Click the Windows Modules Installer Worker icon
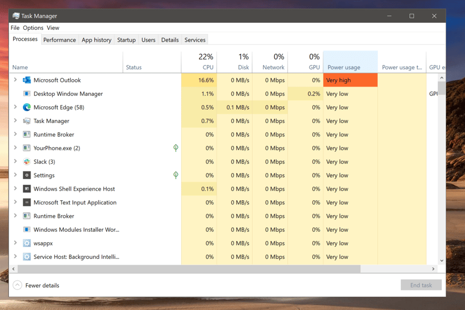 pyautogui.click(x=27, y=230)
